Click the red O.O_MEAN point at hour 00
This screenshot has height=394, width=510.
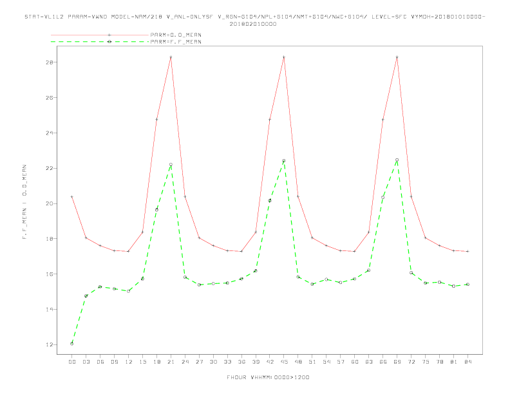tap(72, 196)
